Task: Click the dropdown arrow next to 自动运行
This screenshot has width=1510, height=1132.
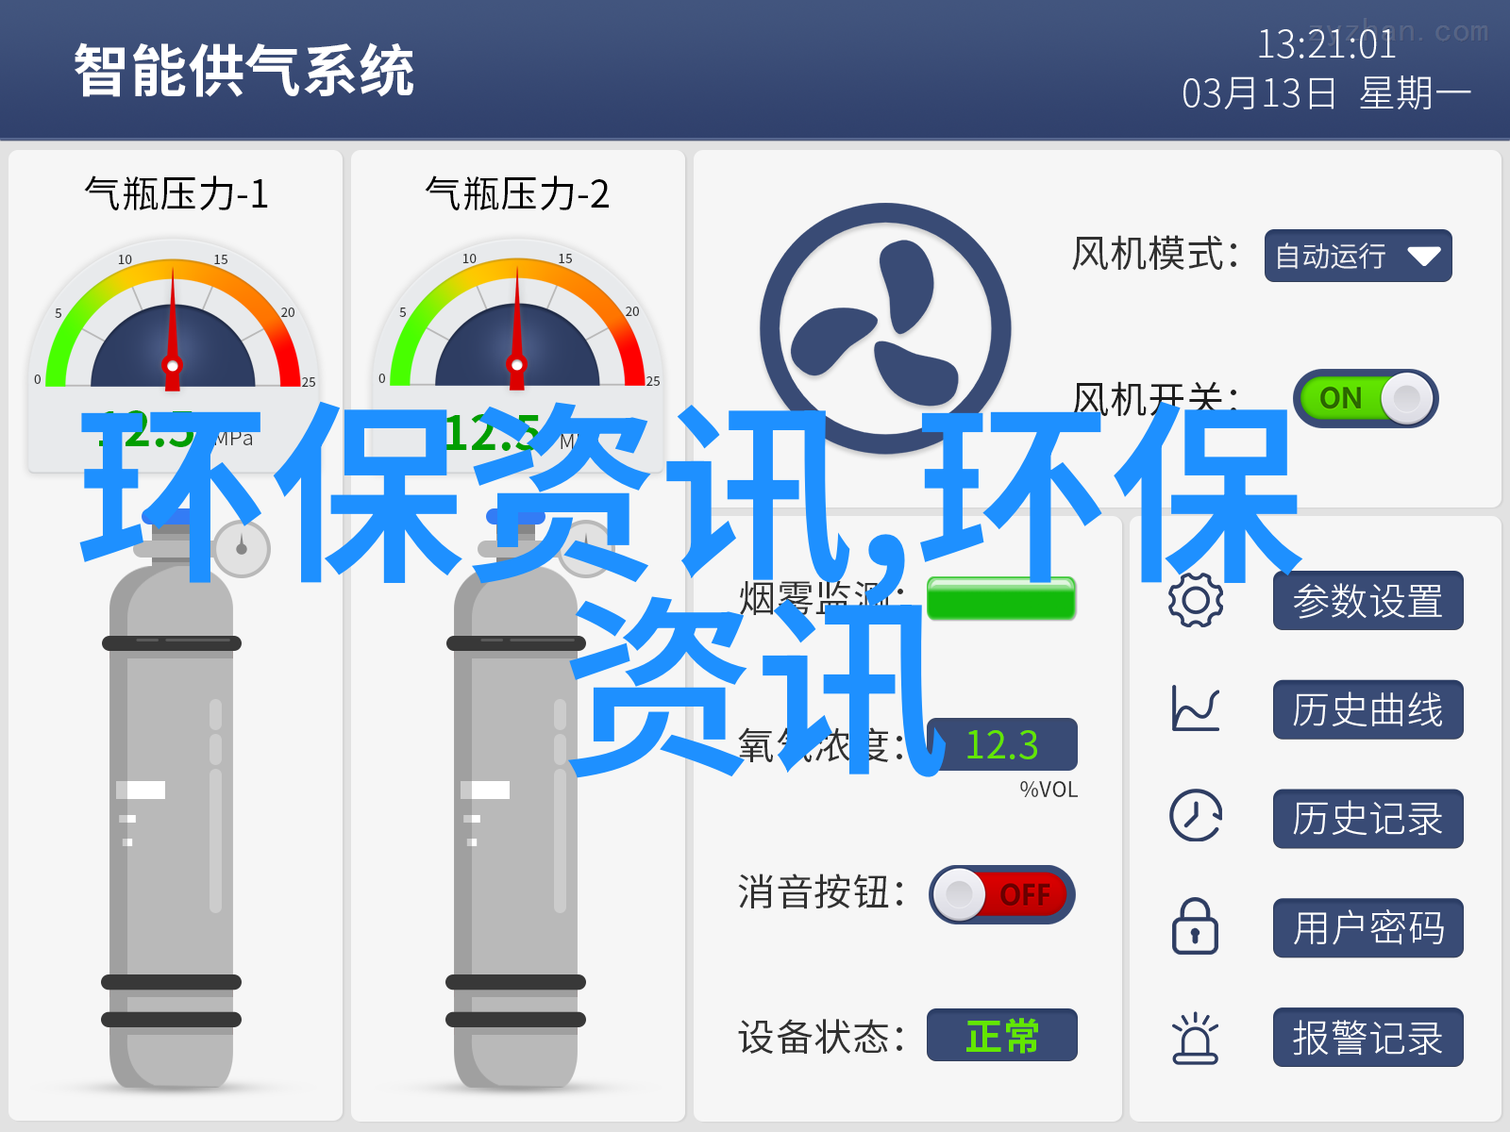Action: [x=1423, y=257]
